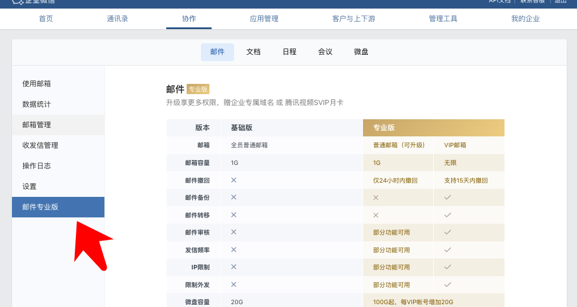Switch to the 客户与上下游 tab
The image size is (577, 307).
[354, 19]
